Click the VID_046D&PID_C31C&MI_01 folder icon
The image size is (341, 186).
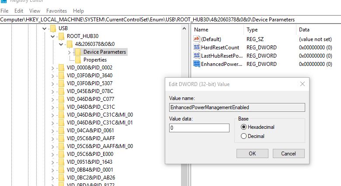click(x=61, y=122)
